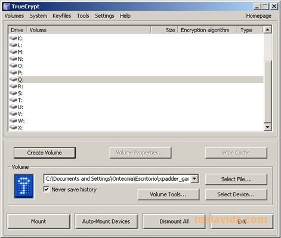Click the Create Volume button
Screen dimensions: 281x238
[x=45, y=153]
